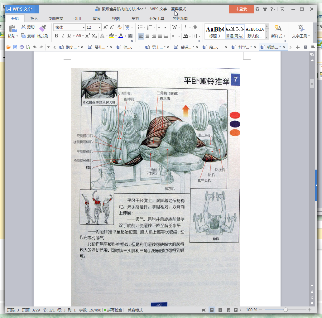The image size is (322, 318).
Task: Center align the text
Action: tap(147, 36)
